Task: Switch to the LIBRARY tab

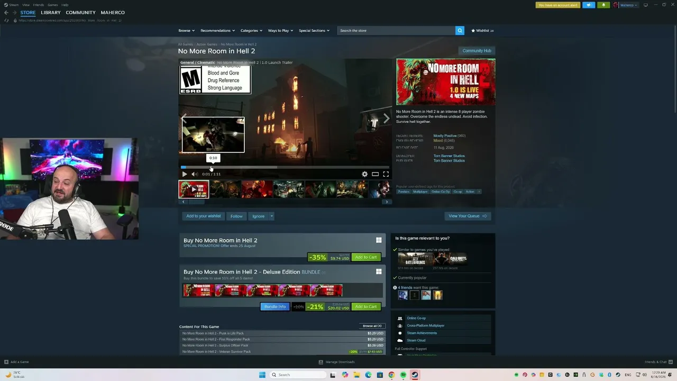Action: (x=51, y=13)
